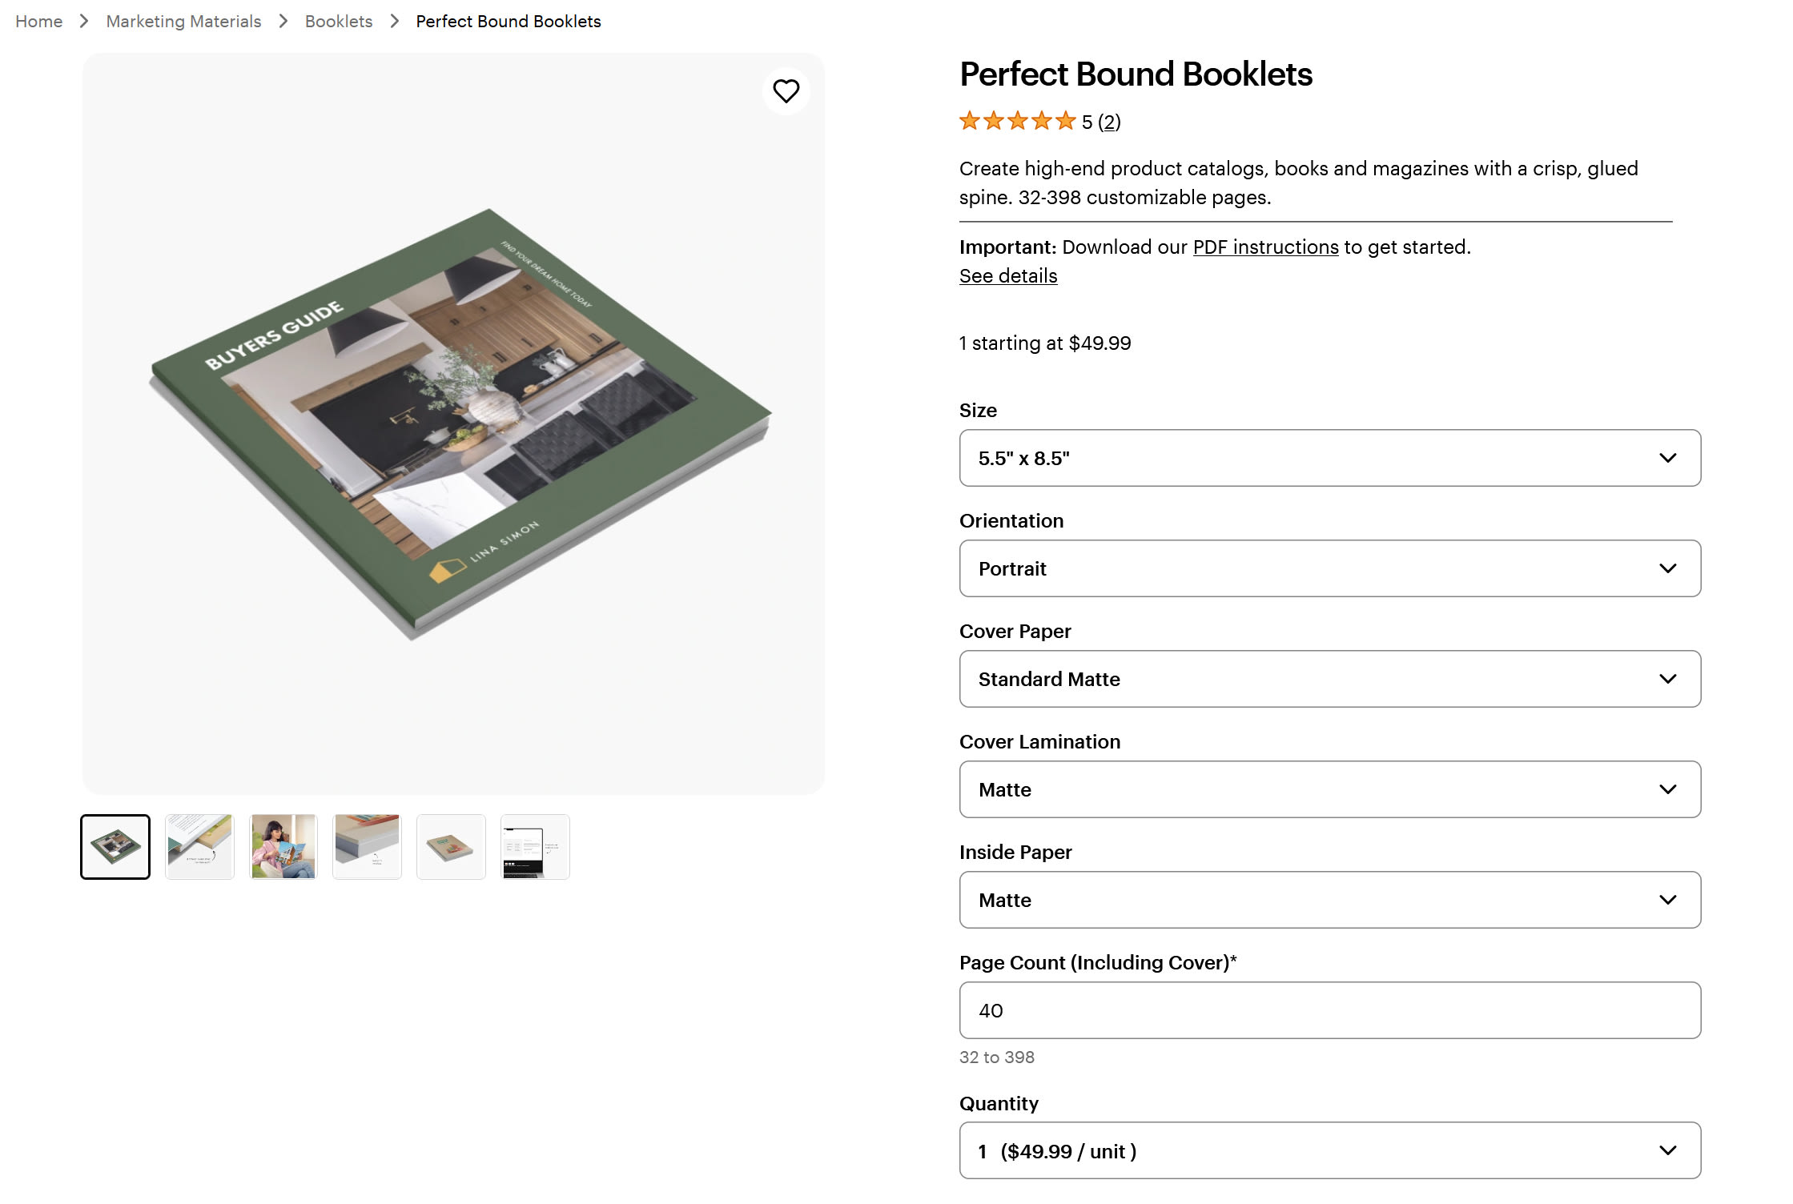Open the PDF instructions link

1265,247
